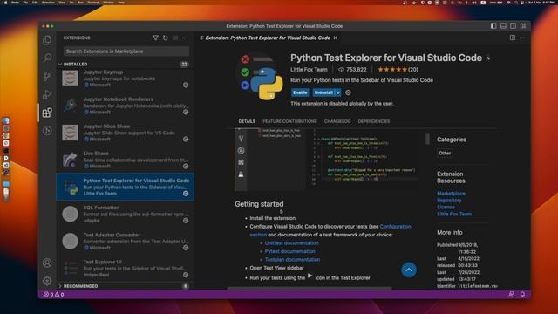Screen dimensions: 558x314
Task: Open the Live Share activity bar icon
Action: pyautogui.click(x=47, y=131)
